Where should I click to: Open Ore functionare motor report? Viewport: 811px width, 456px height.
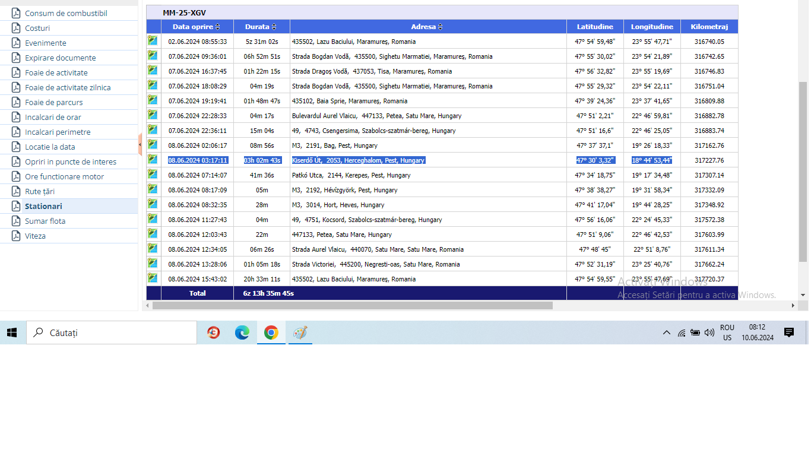click(64, 176)
